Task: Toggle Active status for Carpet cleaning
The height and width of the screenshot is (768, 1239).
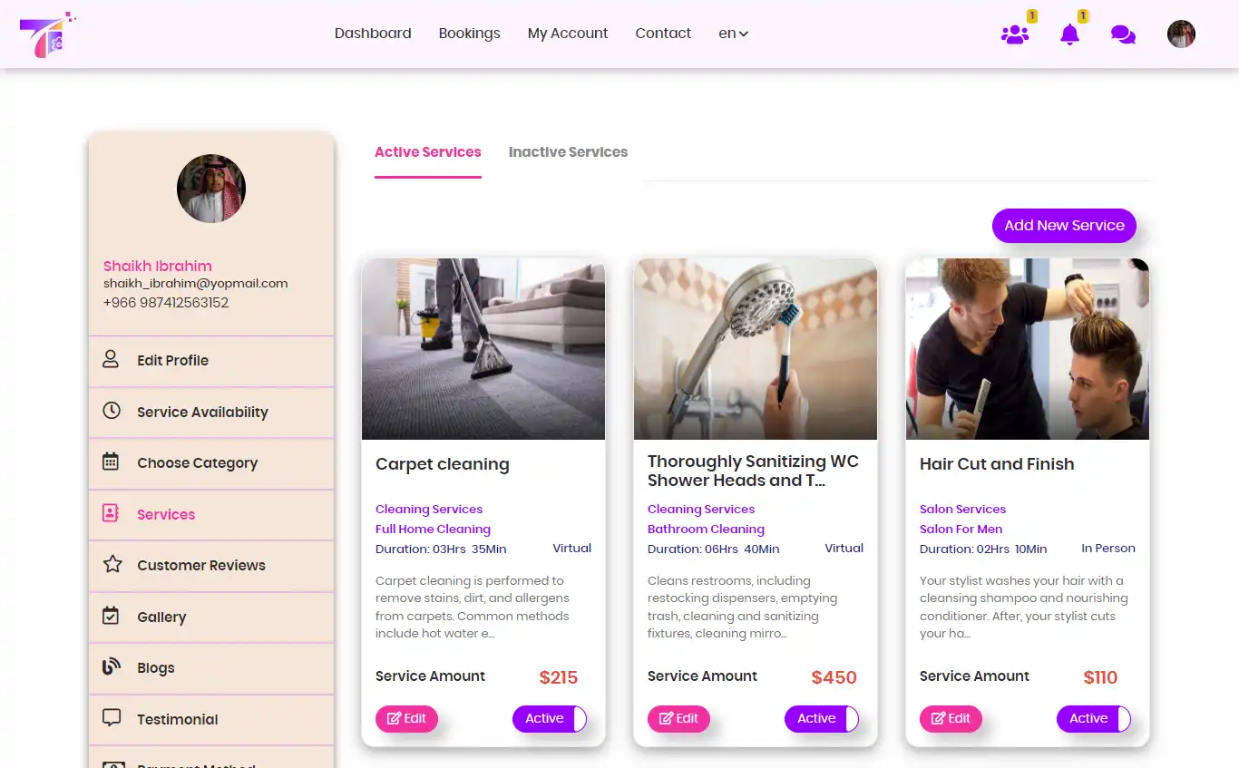Action: coord(550,718)
